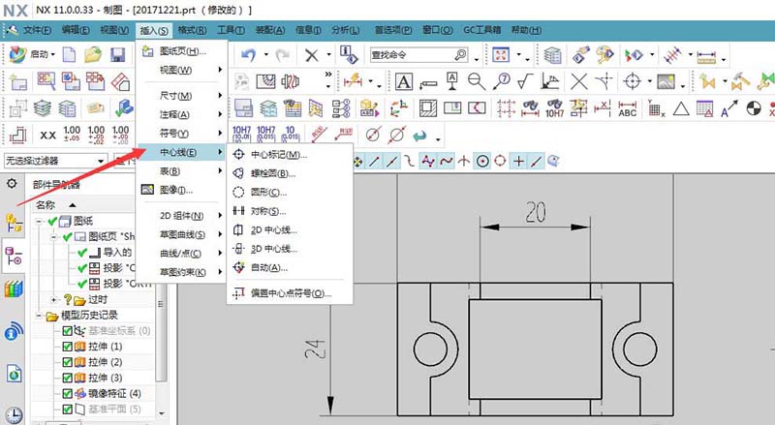This screenshot has height=425, width=775.
Task: Choose 偏置中心点符号(O)... entry
Action: point(290,293)
